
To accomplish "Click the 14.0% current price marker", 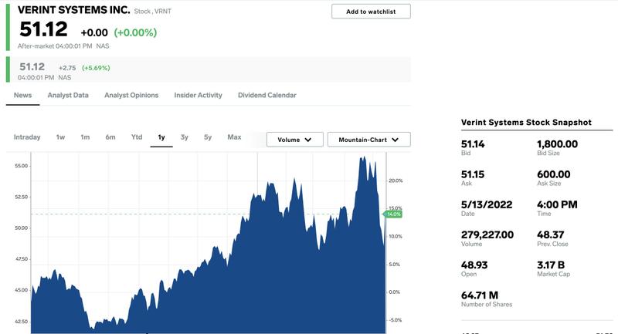I will [x=392, y=214].
